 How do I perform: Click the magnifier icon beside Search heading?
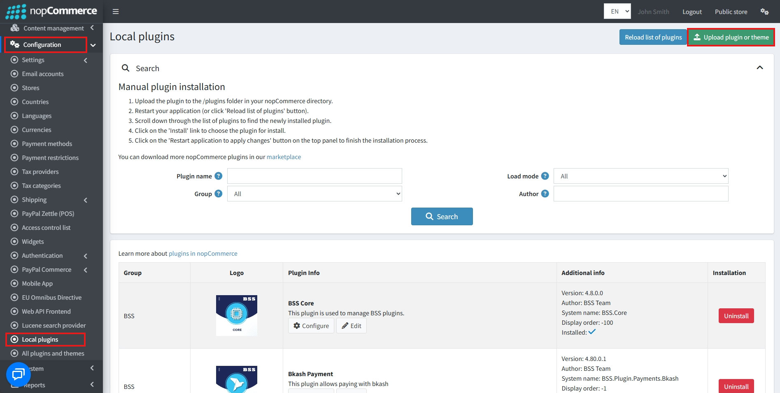[126, 68]
